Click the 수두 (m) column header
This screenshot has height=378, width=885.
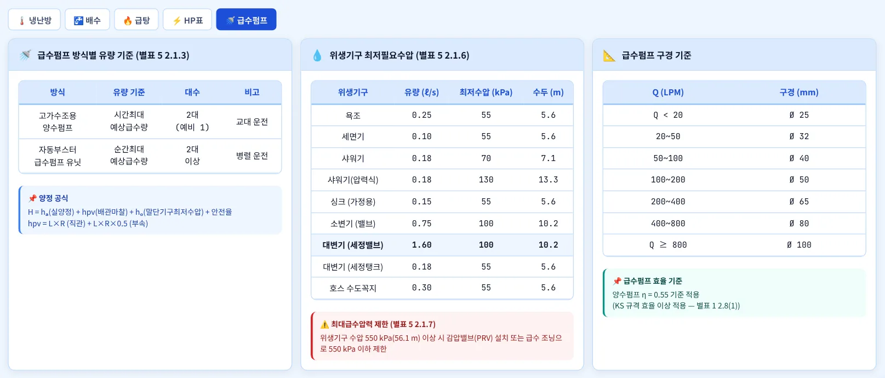(x=549, y=93)
